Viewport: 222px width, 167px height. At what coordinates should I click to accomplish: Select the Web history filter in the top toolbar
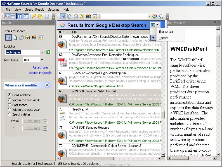pyautogui.click(x=63, y=16)
